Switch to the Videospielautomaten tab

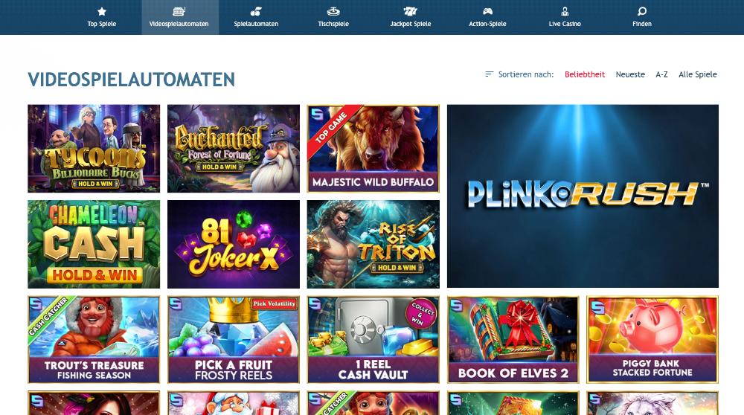(180, 17)
